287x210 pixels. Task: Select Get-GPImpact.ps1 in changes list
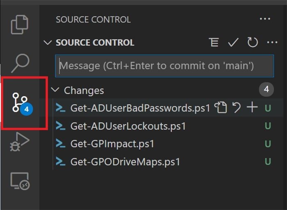pos(112,144)
